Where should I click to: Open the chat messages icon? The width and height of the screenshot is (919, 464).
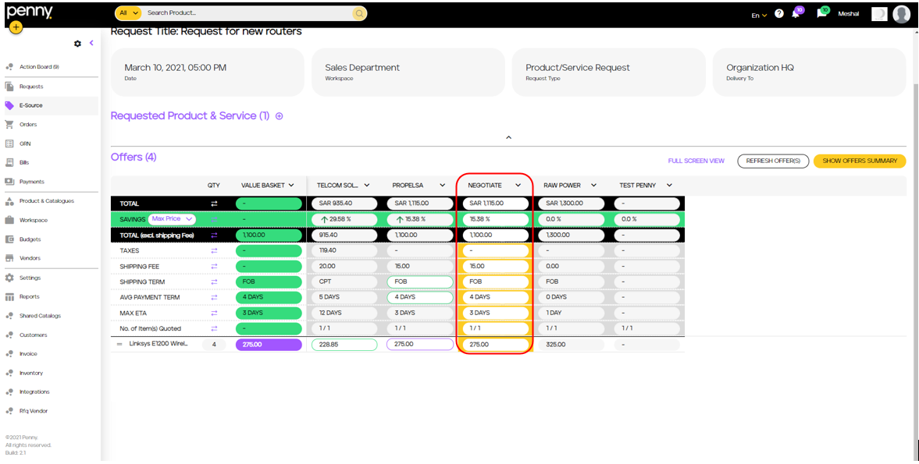coord(821,14)
